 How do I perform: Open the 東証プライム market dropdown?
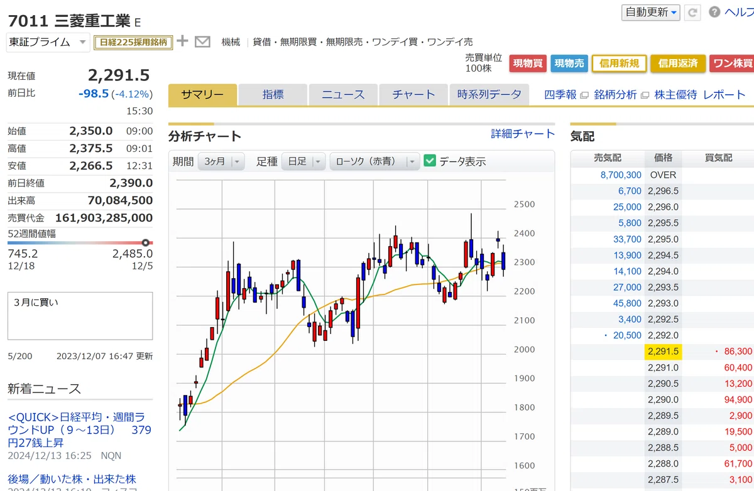[x=48, y=42]
